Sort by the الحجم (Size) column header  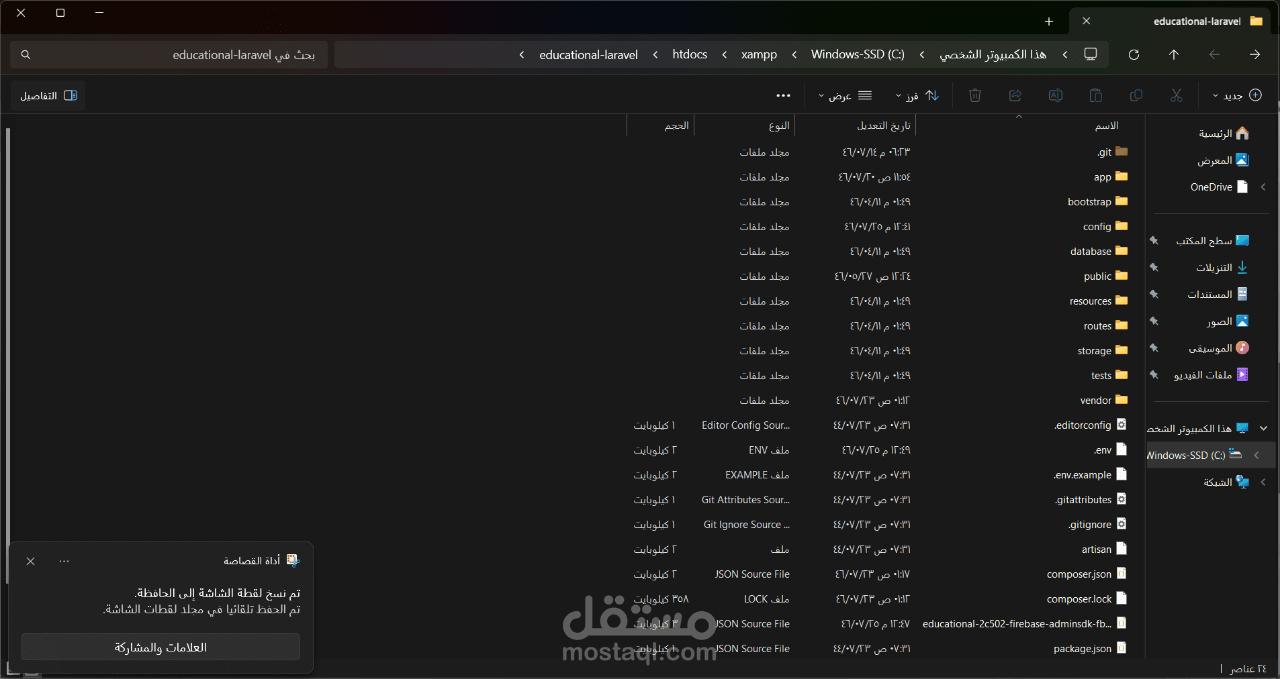660,125
